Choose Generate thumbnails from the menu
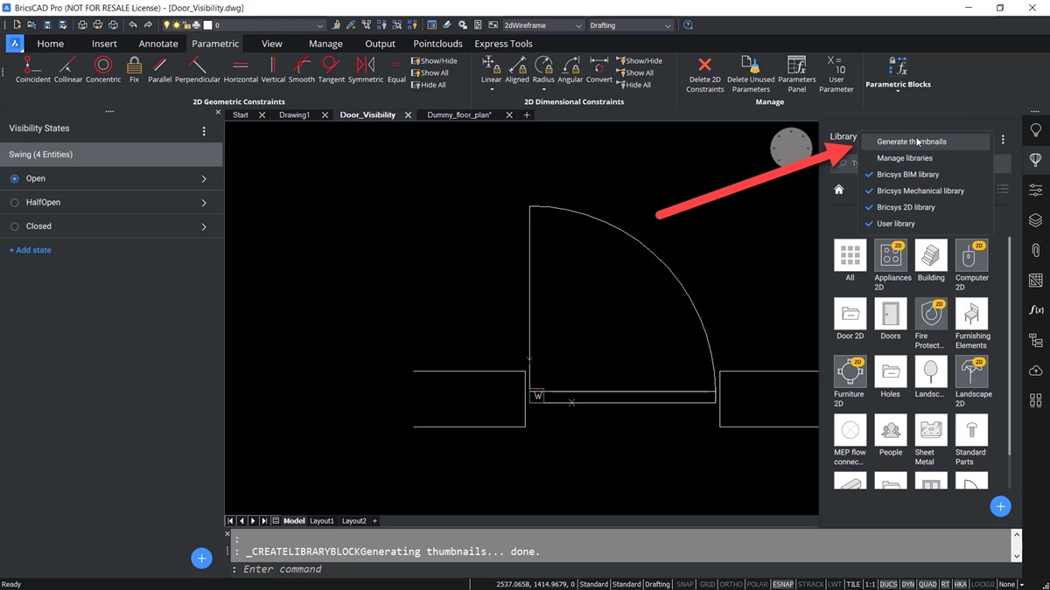The width and height of the screenshot is (1050, 590). [912, 141]
